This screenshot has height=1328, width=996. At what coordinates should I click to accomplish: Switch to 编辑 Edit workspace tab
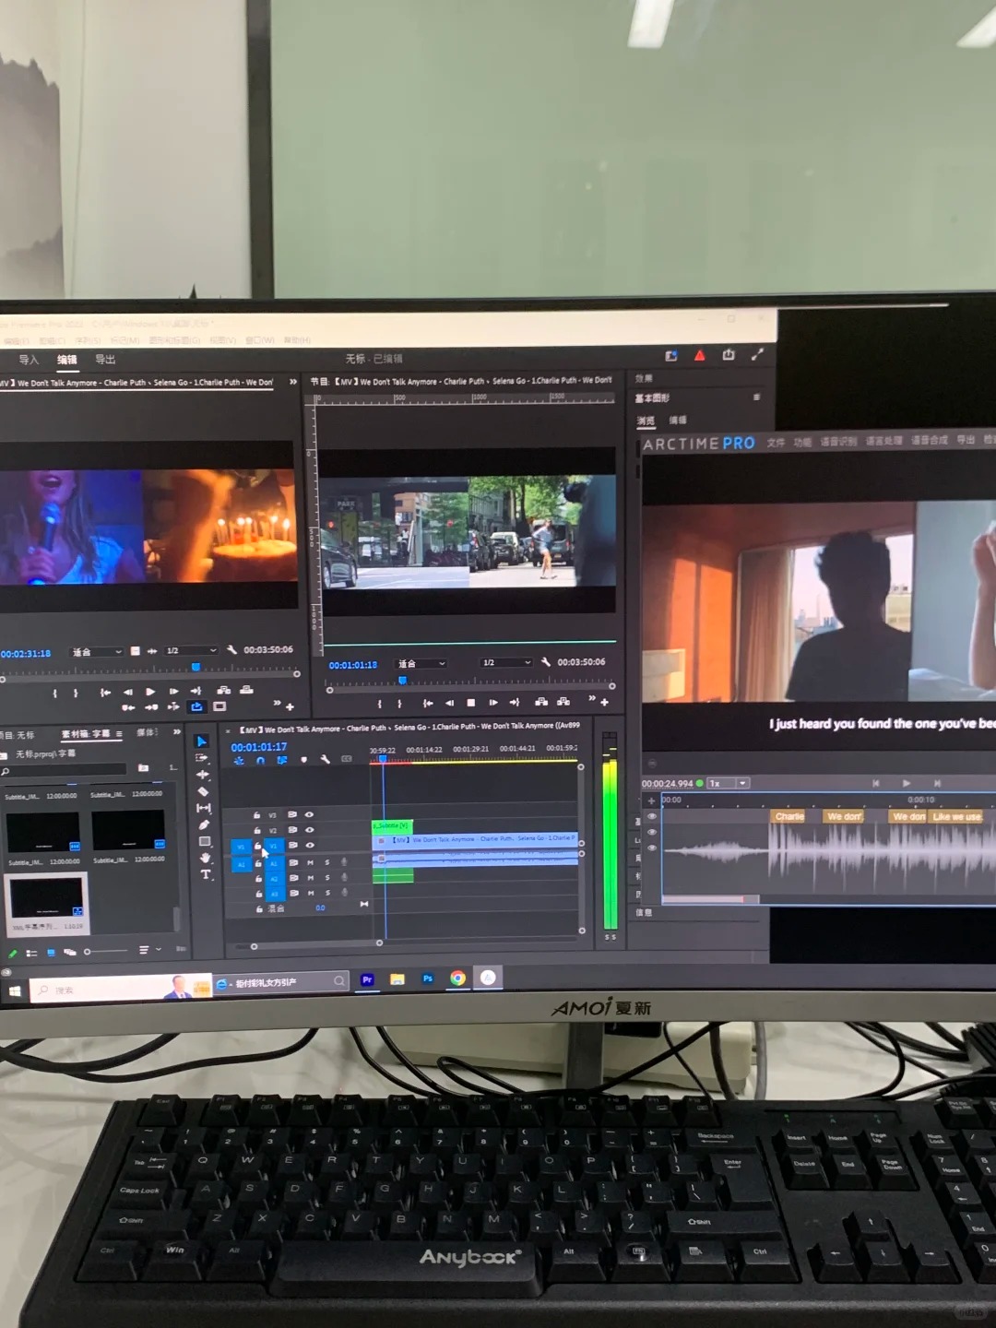click(67, 360)
